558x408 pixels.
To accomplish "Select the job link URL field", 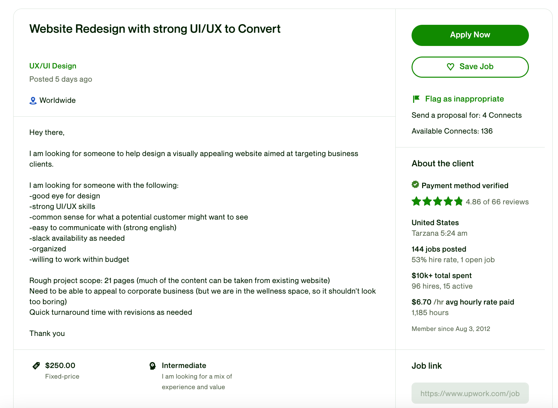I will click(x=470, y=393).
